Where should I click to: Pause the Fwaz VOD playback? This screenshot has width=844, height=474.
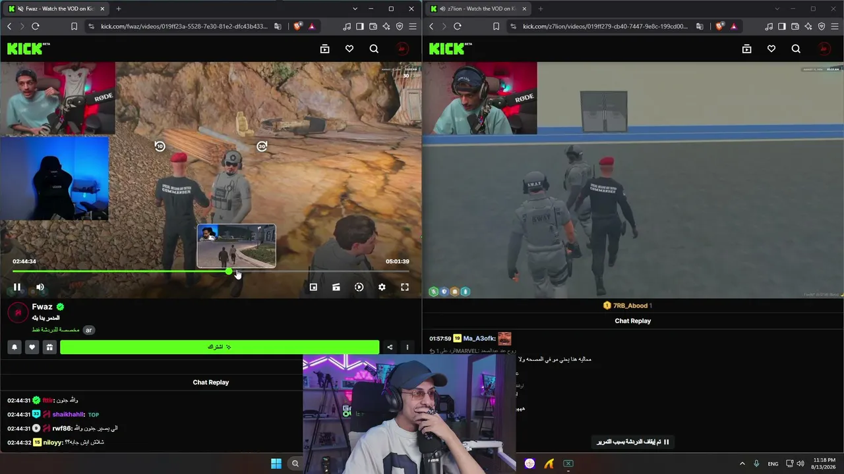click(17, 287)
